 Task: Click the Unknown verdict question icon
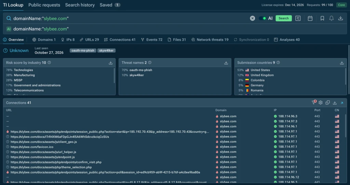[5, 51]
